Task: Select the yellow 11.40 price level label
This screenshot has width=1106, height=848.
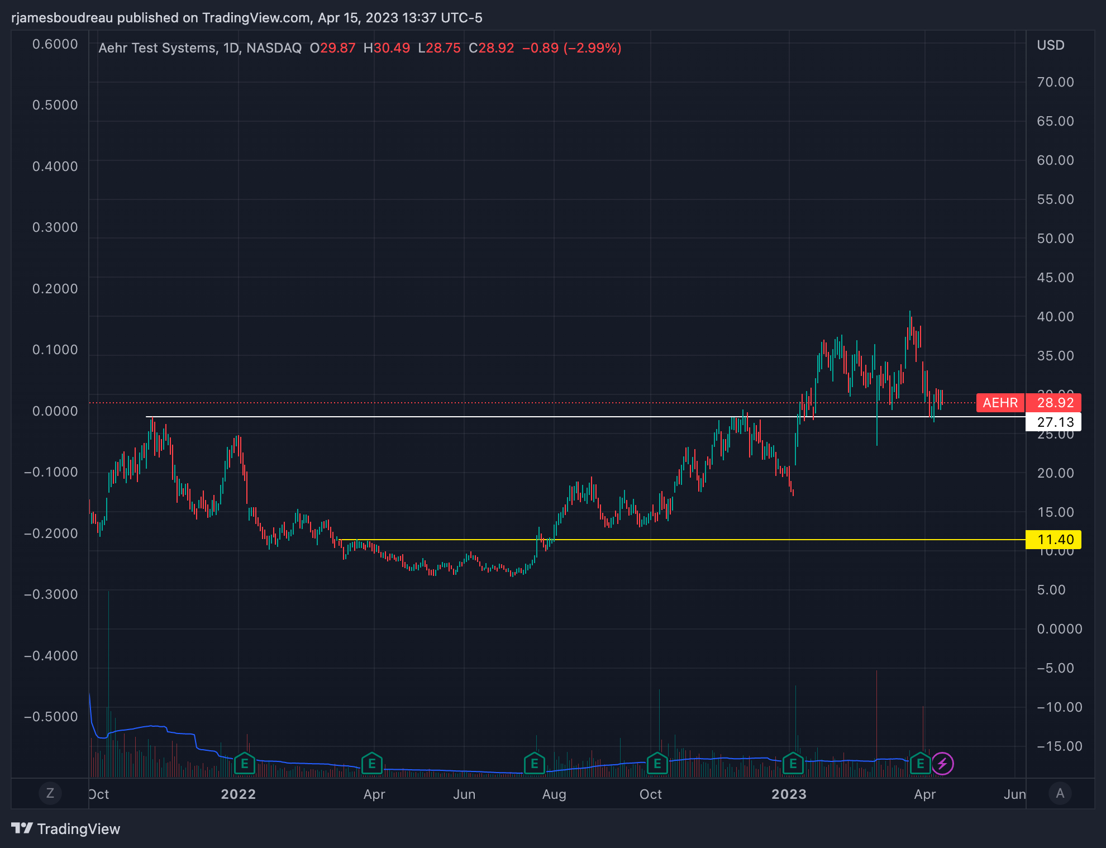Action: [x=1055, y=540]
